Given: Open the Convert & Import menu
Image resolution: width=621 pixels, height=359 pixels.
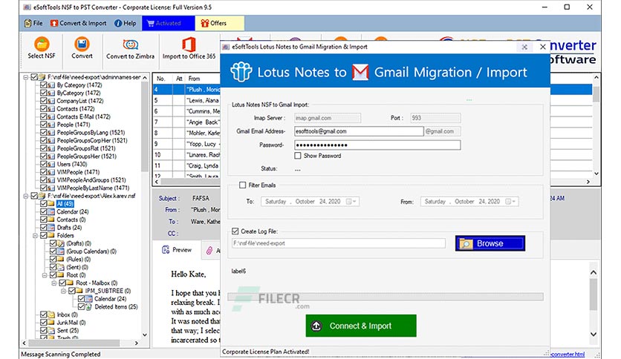Looking at the screenshot, I should coord(79,23).
